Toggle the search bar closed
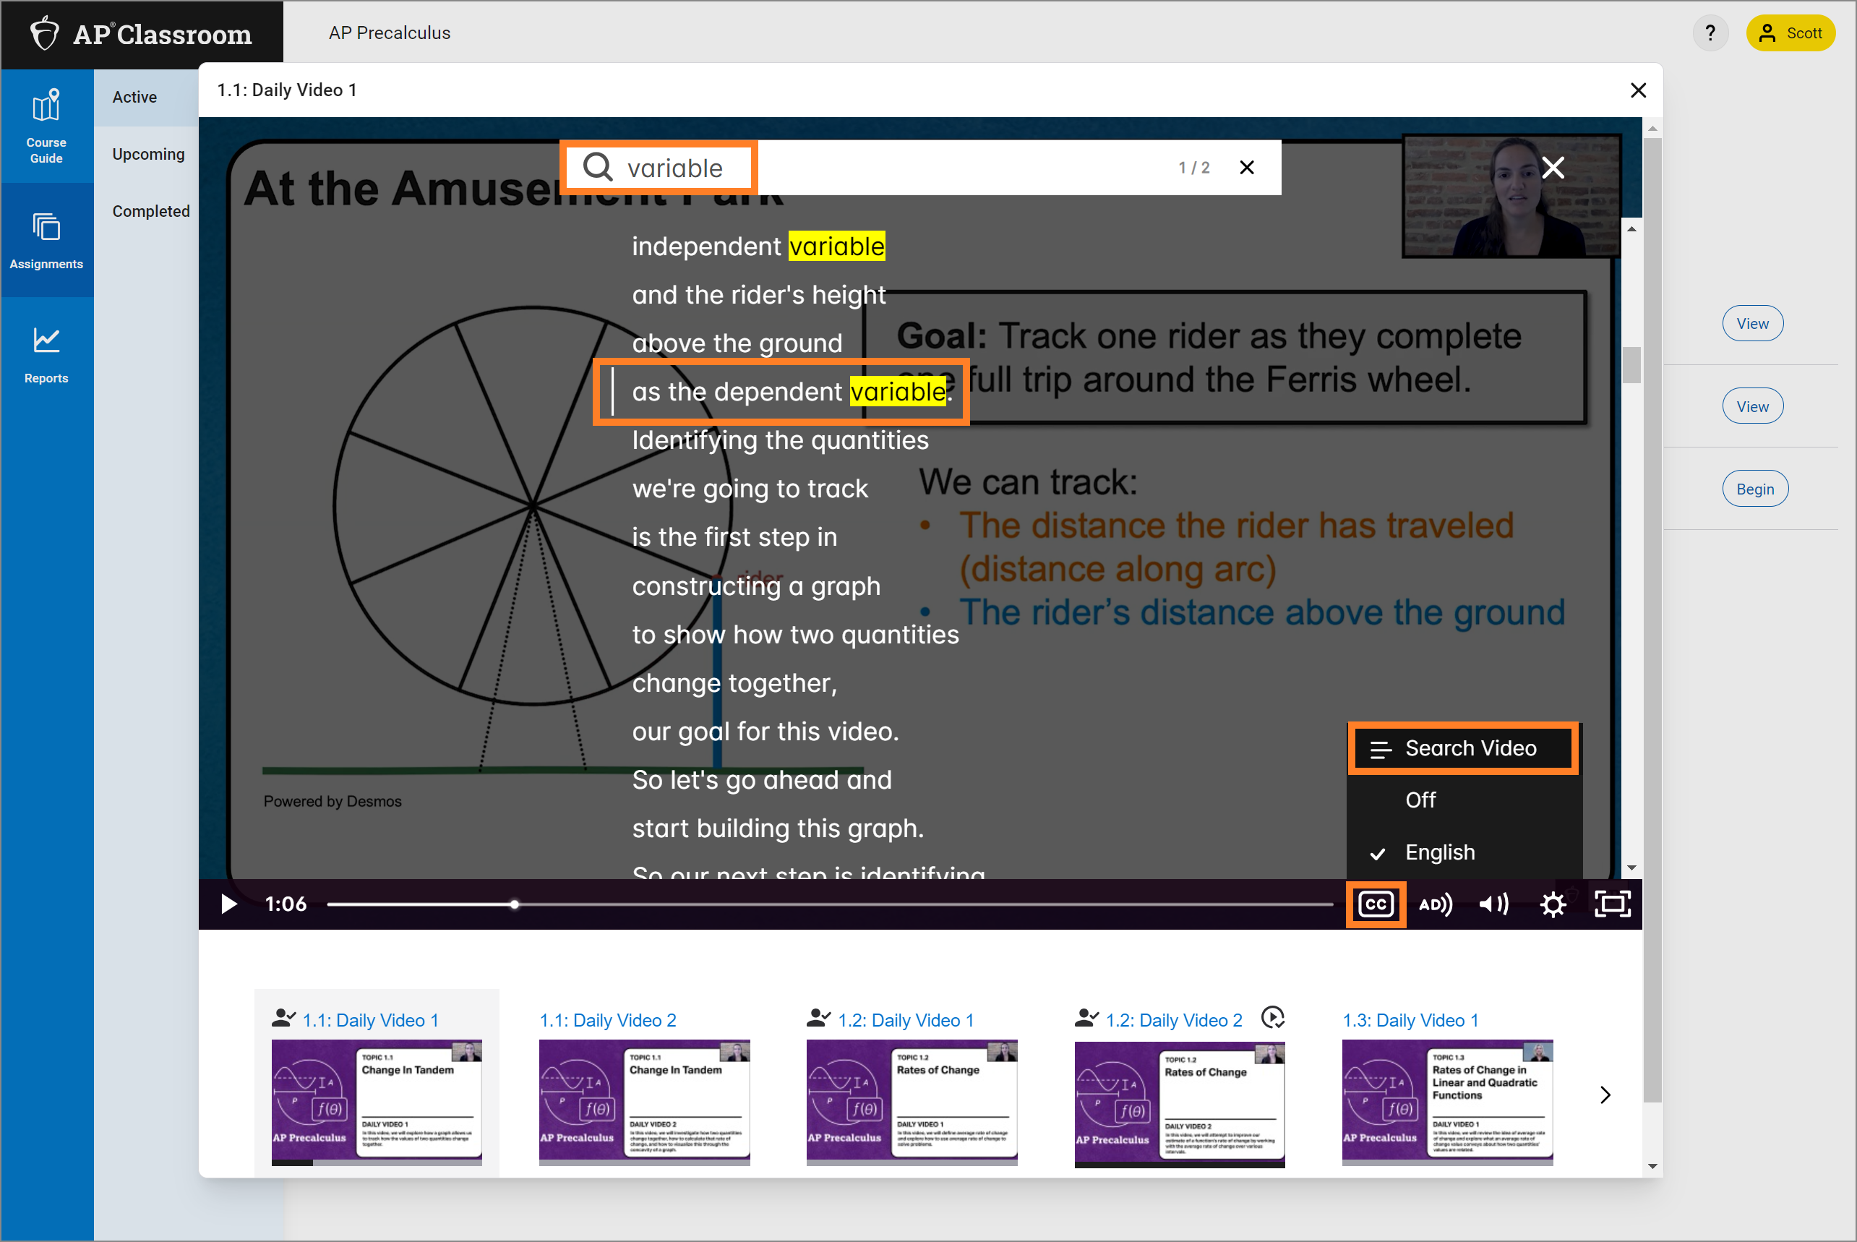The image size is (1857, 1242). [x=1246, y=166]
